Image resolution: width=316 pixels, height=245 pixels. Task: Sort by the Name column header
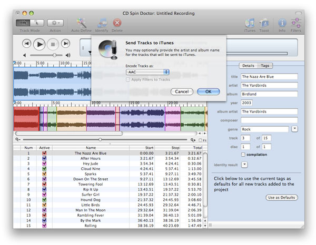click(91, 148)
